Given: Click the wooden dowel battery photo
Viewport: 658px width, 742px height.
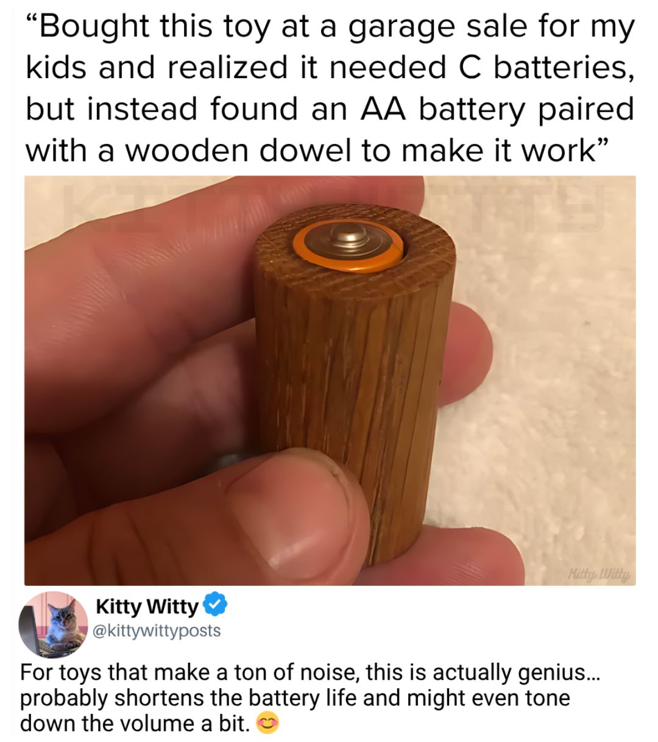Looking at the screenshot, I should [x=330, y=380].
